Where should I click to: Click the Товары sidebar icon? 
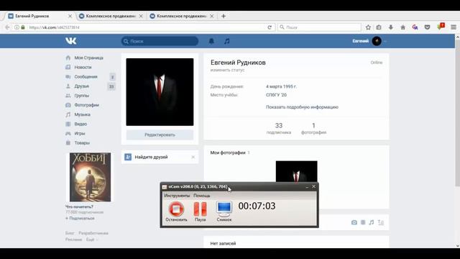pyautogui.click(x=68, y=142)
